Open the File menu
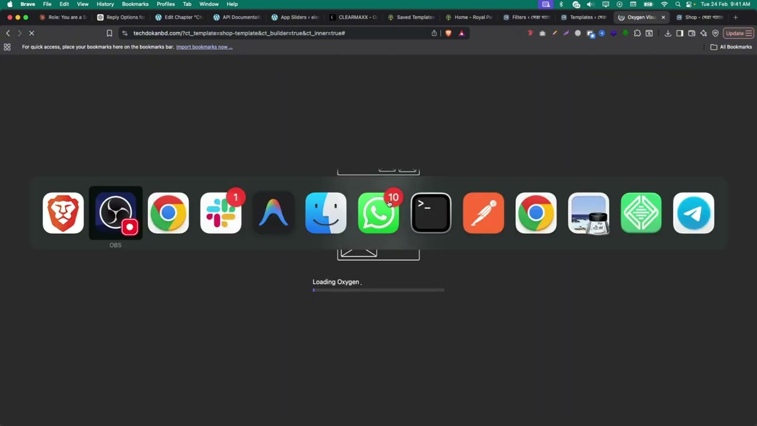 point(47,4)
